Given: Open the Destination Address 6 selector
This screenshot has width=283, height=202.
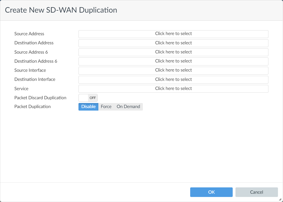Looking at the screenshot, I should point(173,61).
